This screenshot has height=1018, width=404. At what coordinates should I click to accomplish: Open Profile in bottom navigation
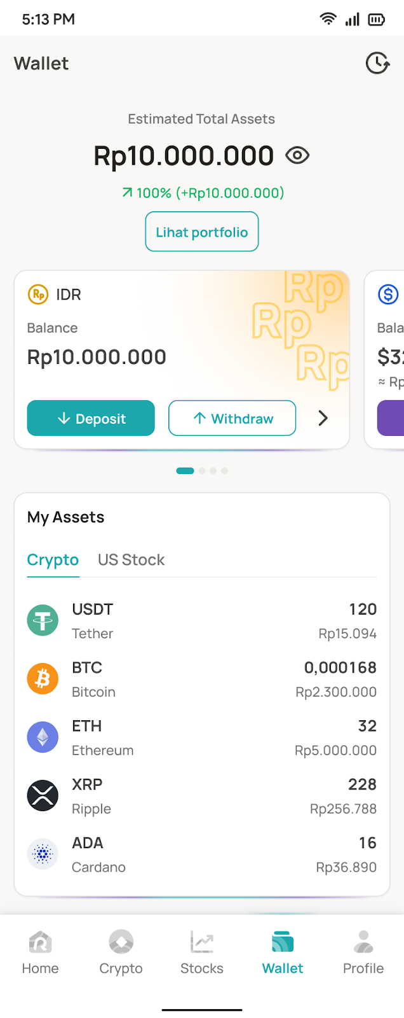pos(363,952)
